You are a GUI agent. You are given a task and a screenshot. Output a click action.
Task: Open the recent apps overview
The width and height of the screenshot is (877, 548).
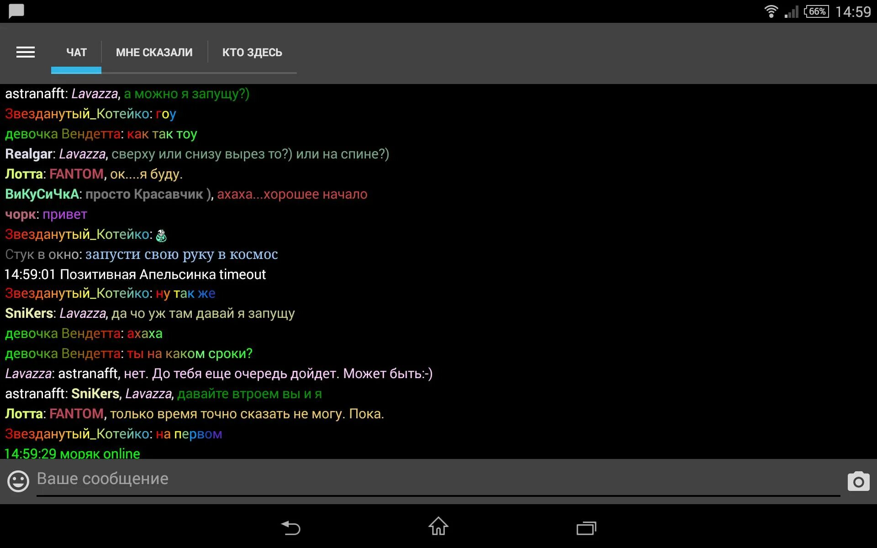(586, 528)
